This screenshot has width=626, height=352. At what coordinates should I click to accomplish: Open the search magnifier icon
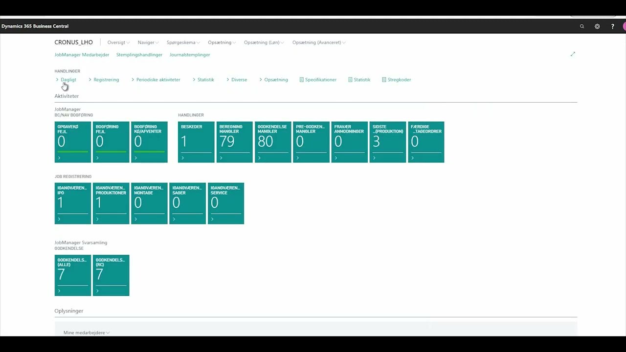point(582,26)
